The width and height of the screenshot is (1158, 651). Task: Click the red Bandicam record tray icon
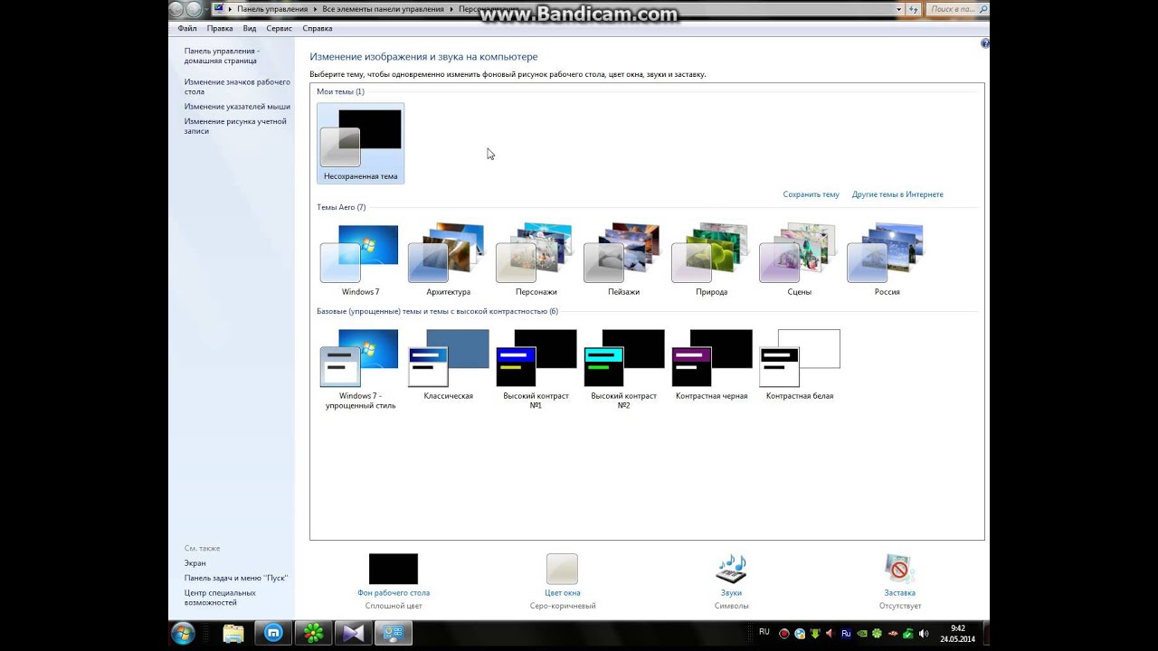point(784,634)
